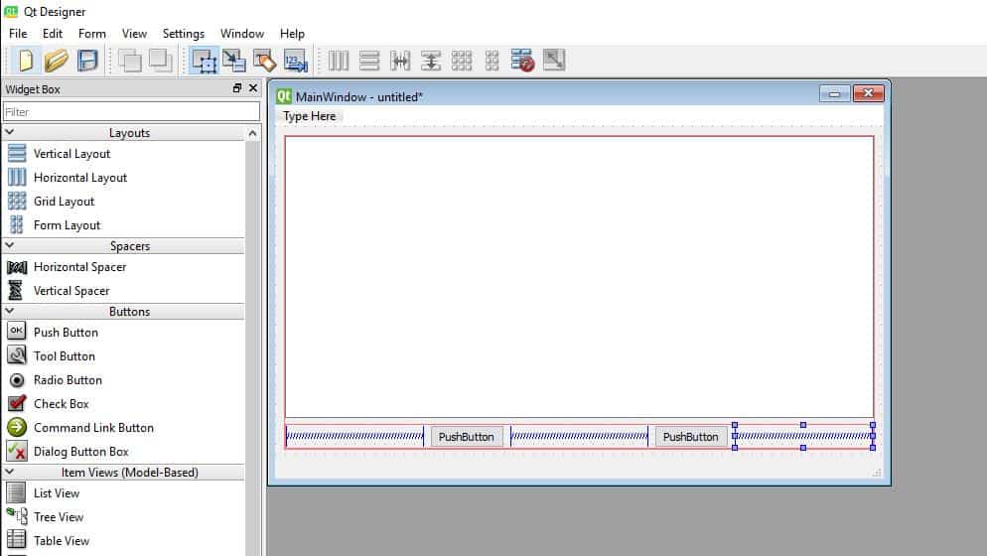Apply Lay Out Horizontally from toolbar
The height and width of the screenshot is (556, 987).
tap(339, 61)
